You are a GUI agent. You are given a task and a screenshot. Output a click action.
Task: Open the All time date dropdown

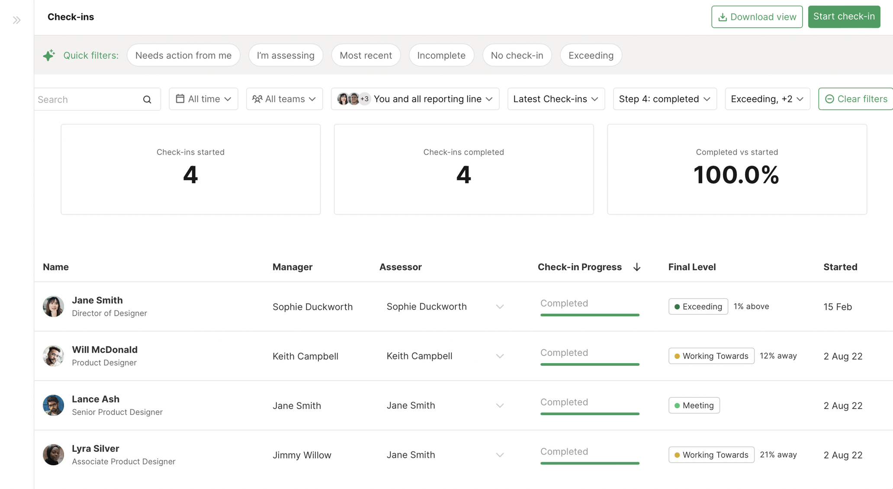(203, 99)
